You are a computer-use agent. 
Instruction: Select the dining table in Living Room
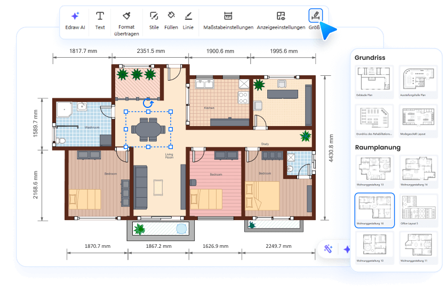(148, 129)
